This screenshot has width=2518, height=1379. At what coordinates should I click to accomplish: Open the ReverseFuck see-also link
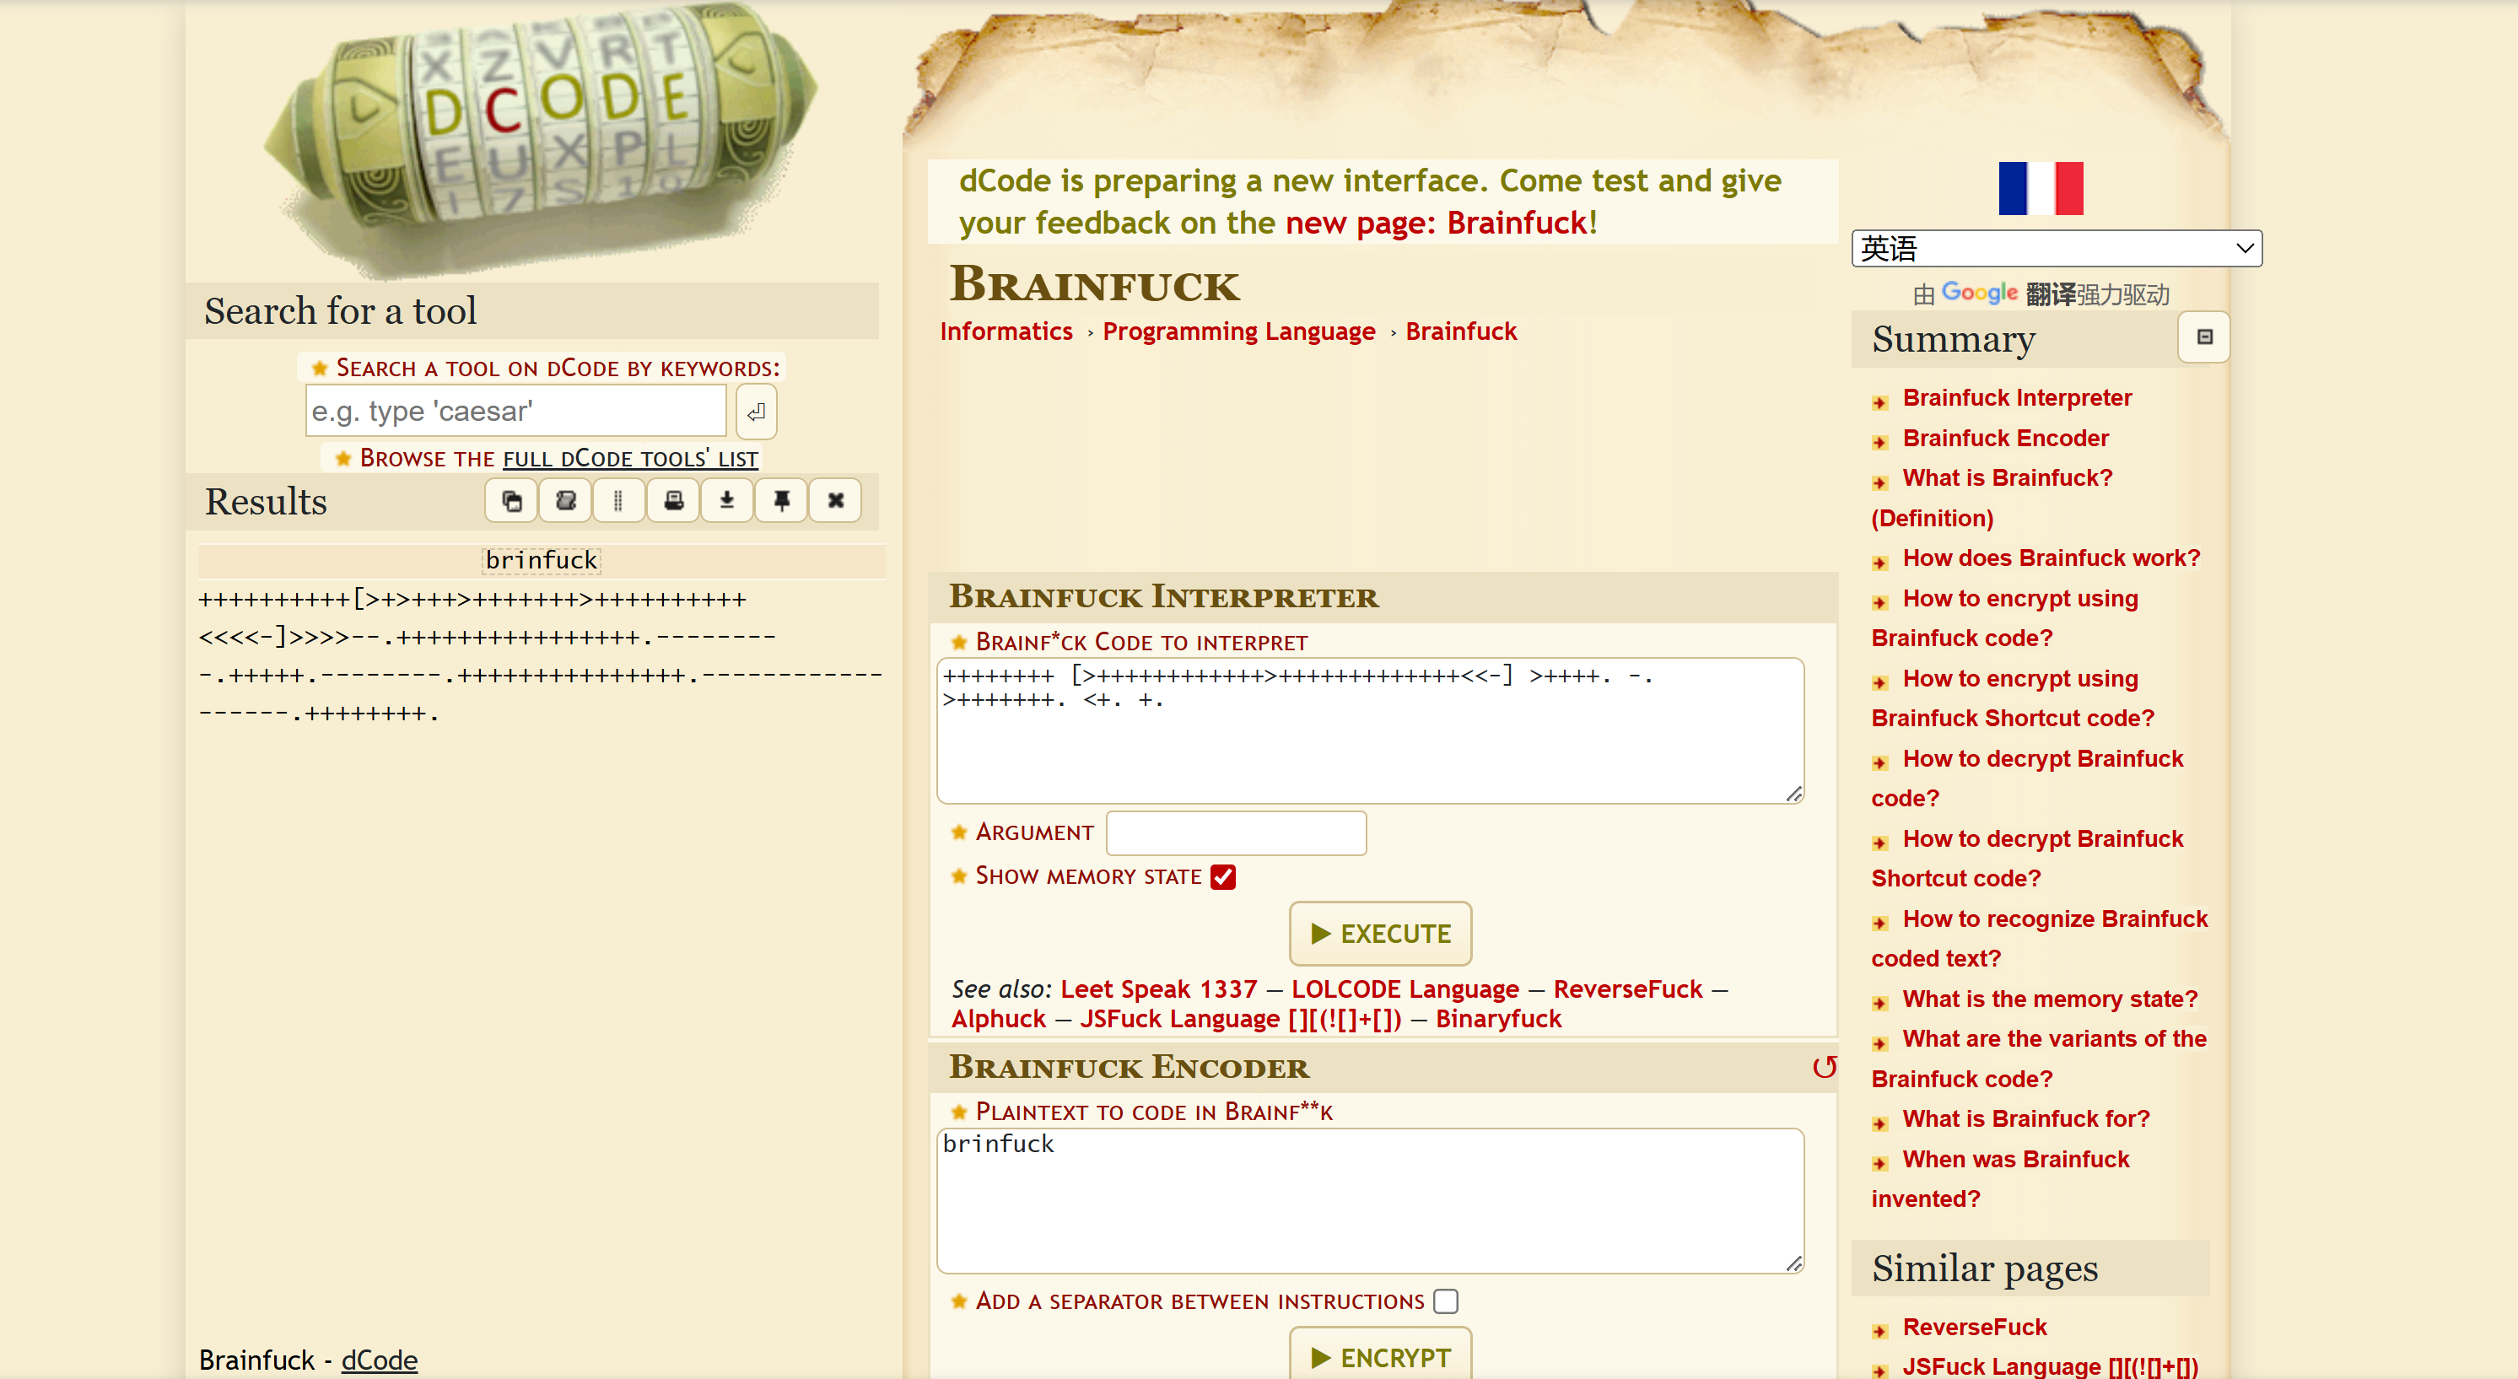click(1627, 989)
